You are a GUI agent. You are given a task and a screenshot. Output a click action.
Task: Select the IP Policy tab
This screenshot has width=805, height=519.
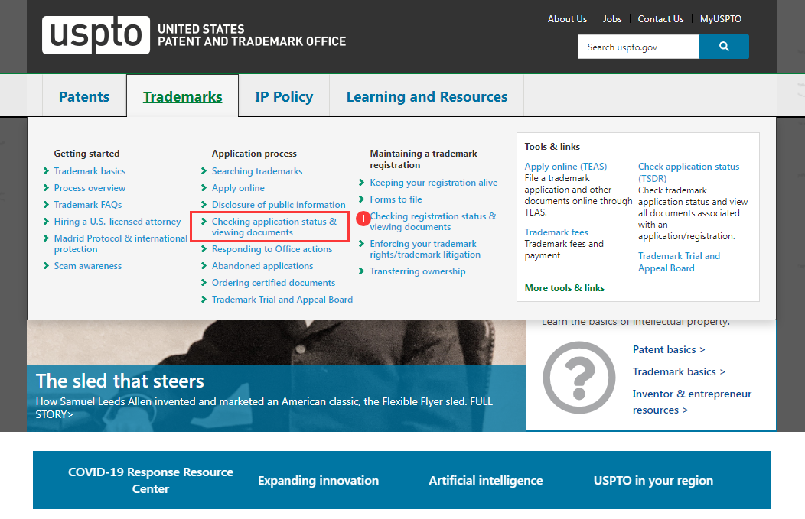[x=284, y=96]
